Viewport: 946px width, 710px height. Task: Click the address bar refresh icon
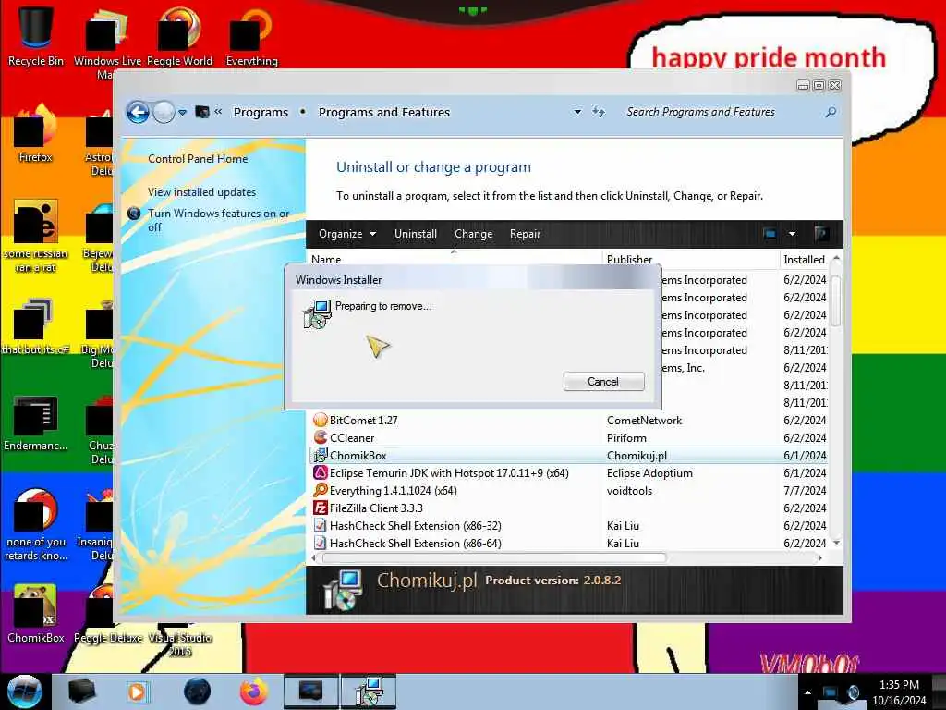pos(599,112)
